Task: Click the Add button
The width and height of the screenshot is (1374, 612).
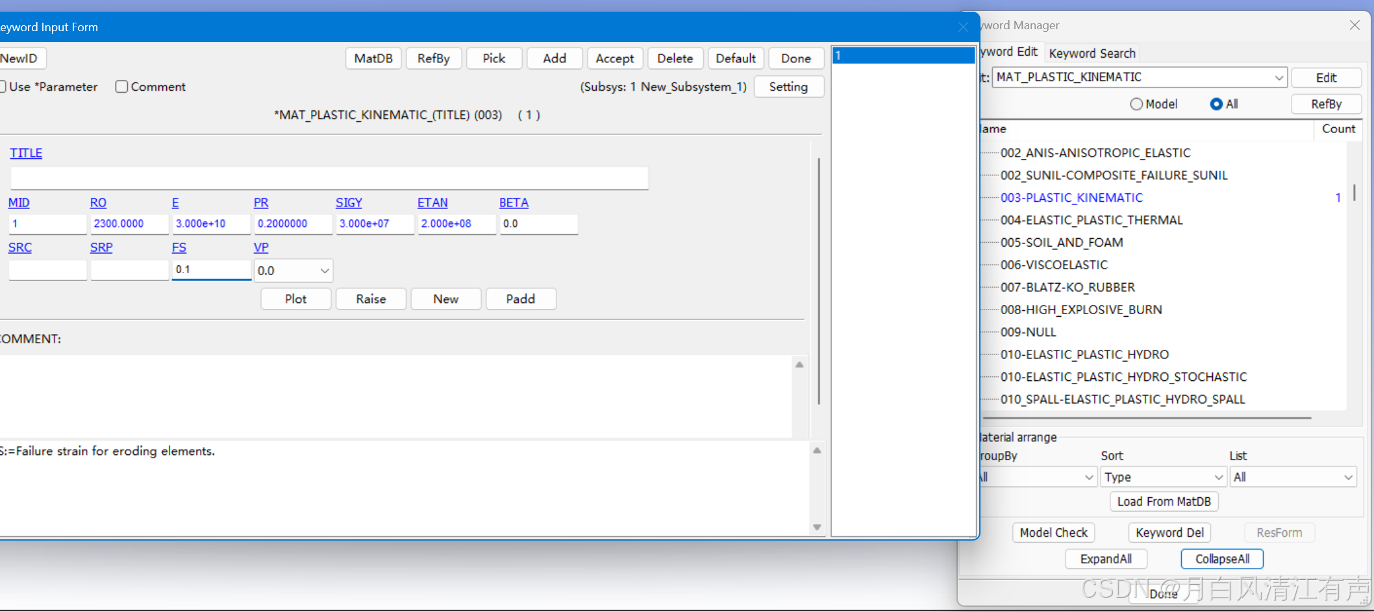Action: pos(554,58)
